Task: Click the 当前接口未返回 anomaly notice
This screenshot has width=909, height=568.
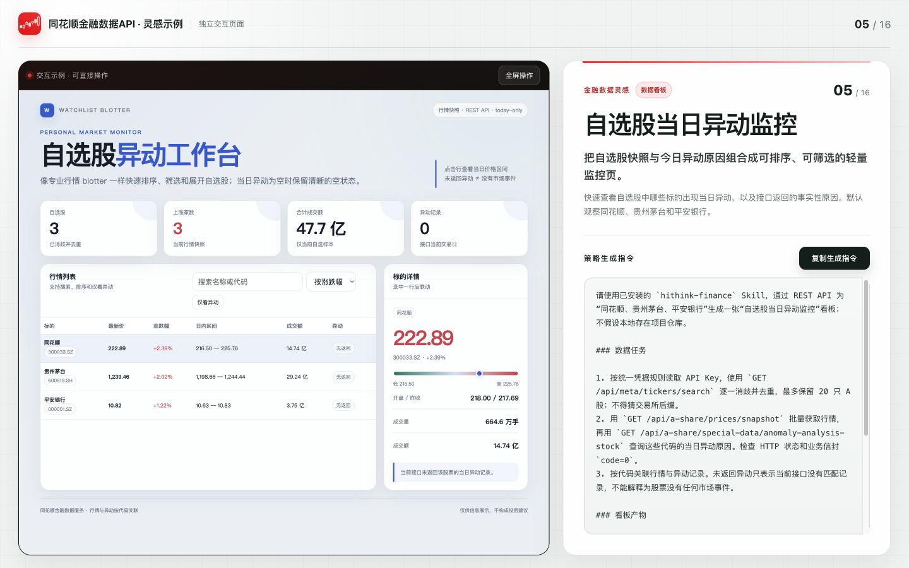Action: 456,472
